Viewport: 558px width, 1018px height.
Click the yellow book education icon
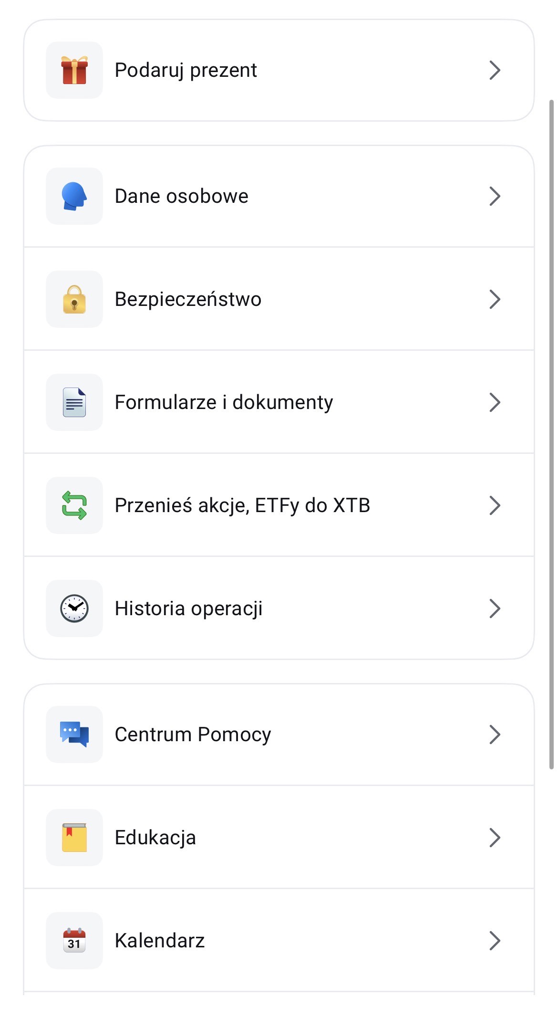[74, 838]
